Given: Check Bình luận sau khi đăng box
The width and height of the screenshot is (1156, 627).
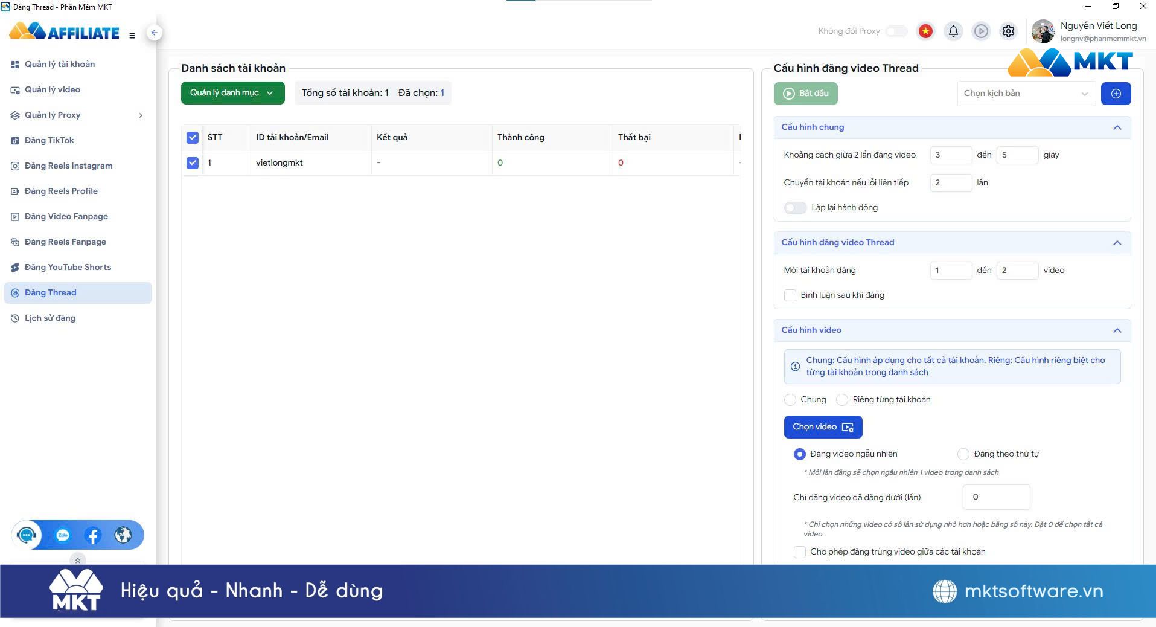Looking at the screenshot, I should point(790,295).
